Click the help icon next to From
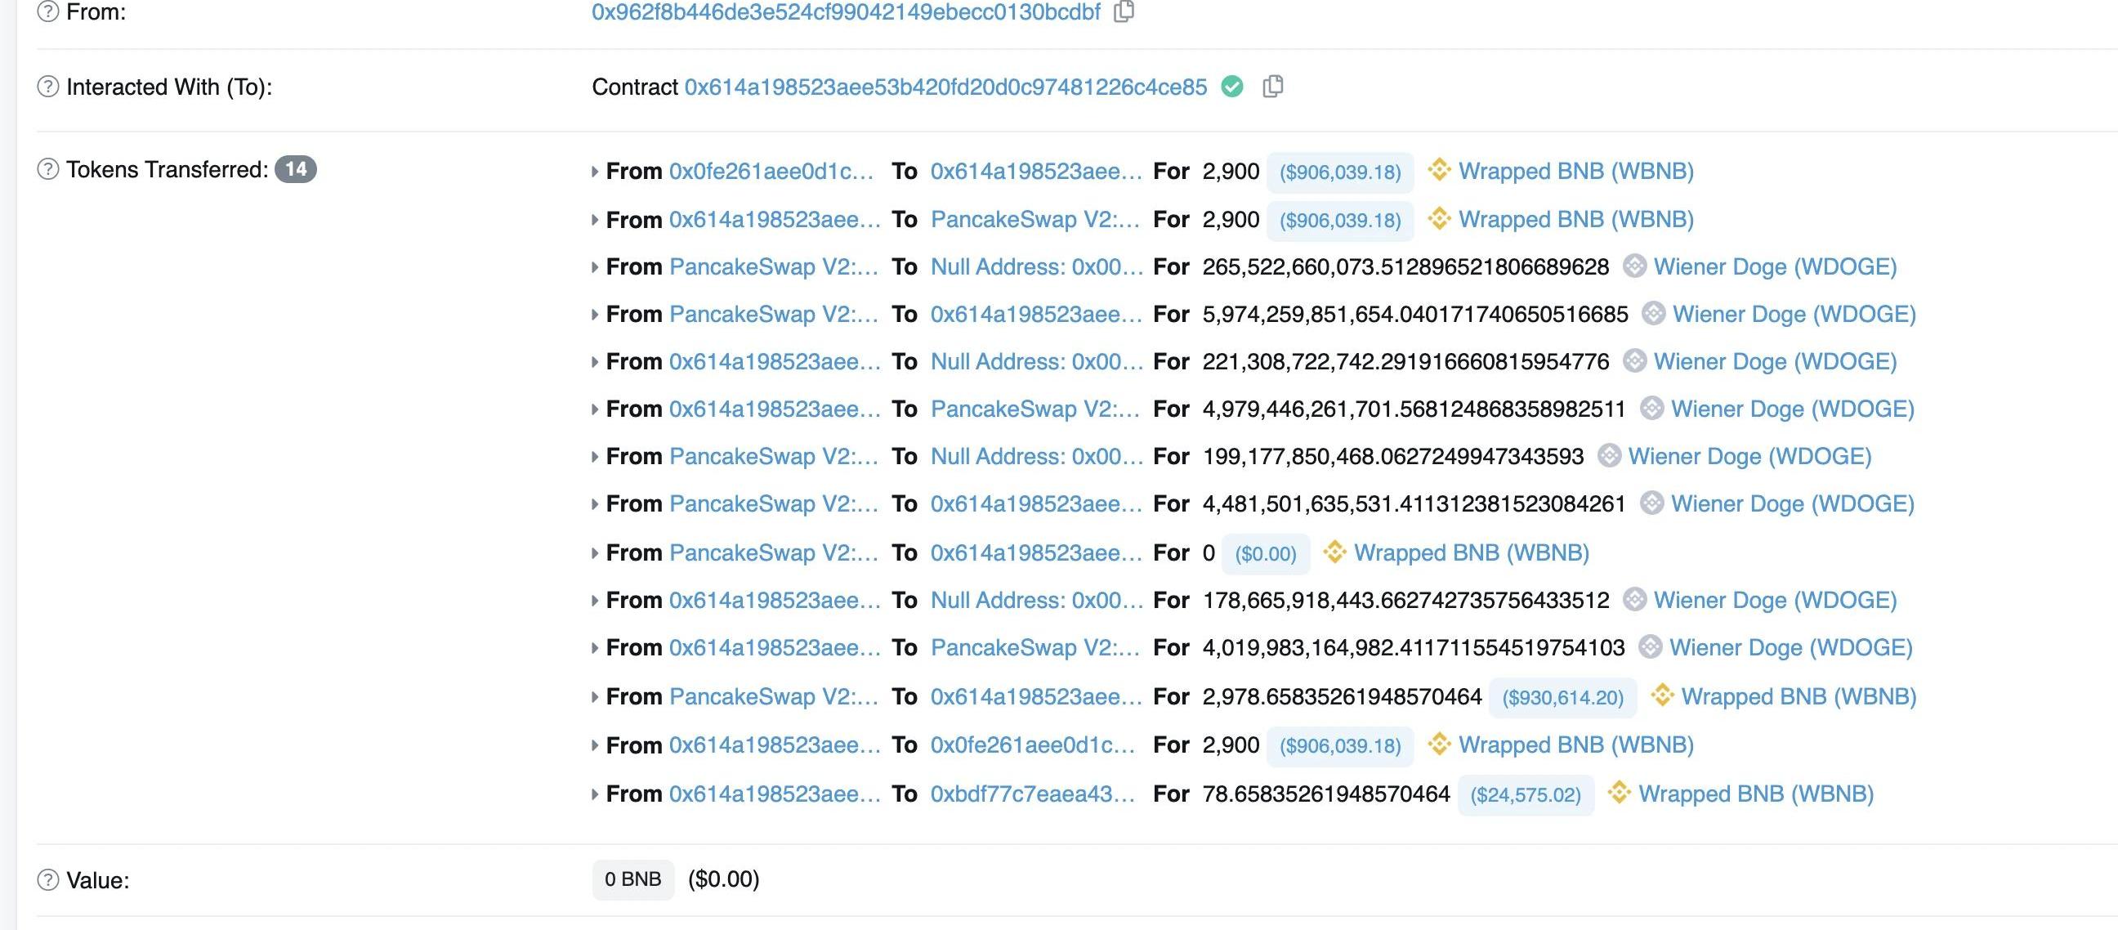 point(48,11)
